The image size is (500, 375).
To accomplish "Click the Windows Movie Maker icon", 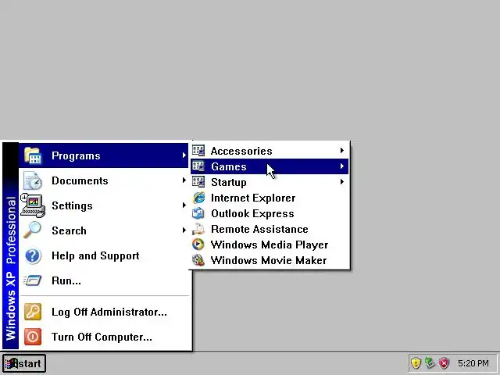I will (198, 260).
